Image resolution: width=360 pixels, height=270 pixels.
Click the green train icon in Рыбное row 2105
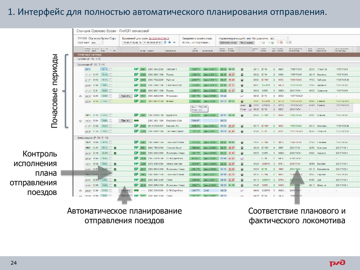pos(136,80)
